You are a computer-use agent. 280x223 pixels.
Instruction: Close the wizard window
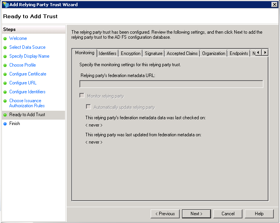click(x=274, y=5)
